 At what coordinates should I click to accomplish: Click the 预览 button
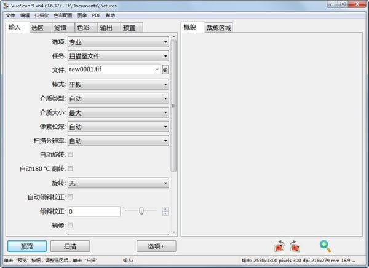coord(26,246)
